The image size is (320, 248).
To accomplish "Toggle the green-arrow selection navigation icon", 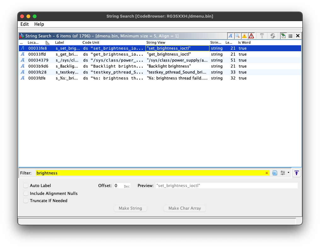I will (x=283, y=36).
